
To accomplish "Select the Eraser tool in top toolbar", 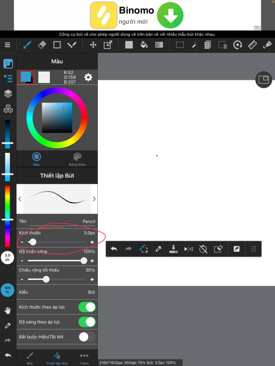I will [42, 45].
